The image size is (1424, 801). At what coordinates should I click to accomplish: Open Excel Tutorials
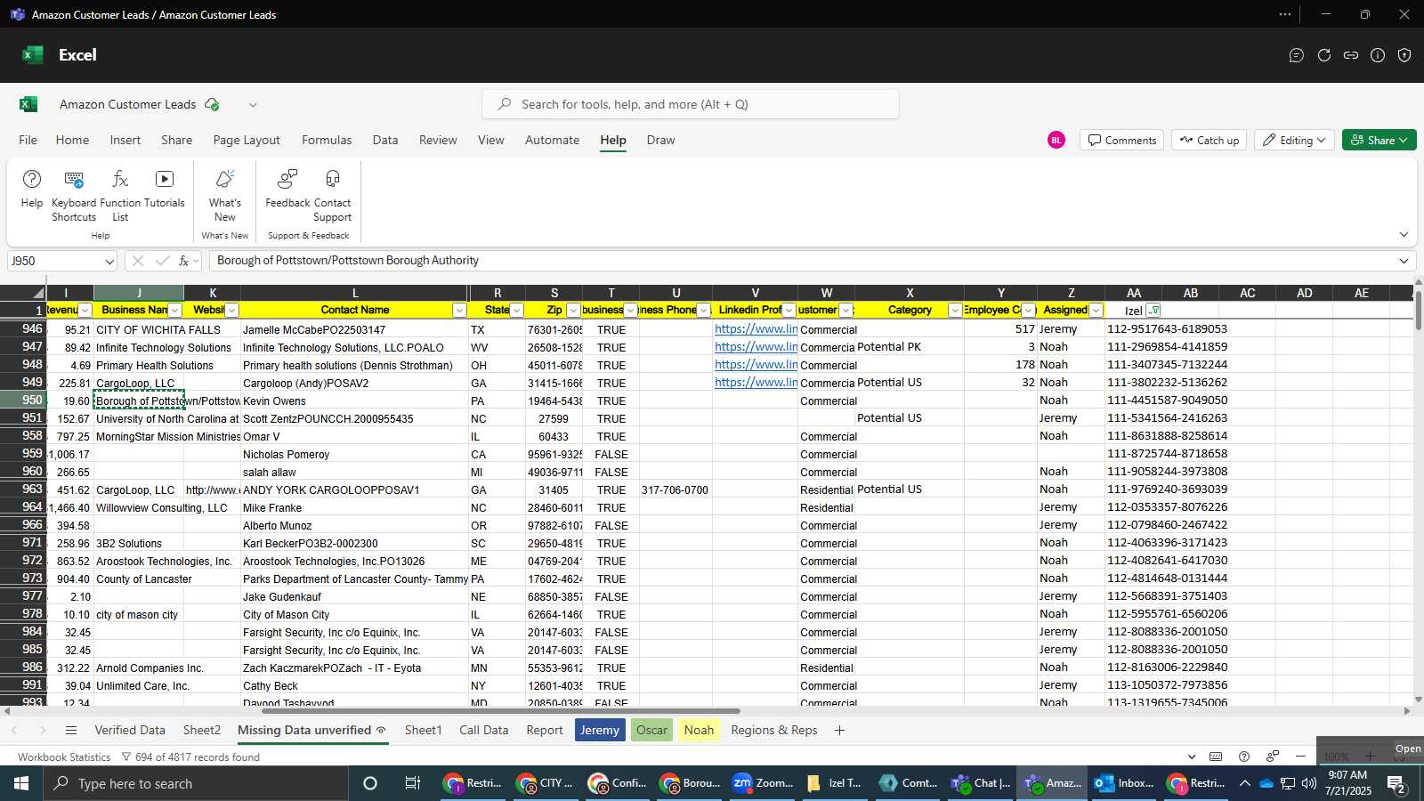165,190
